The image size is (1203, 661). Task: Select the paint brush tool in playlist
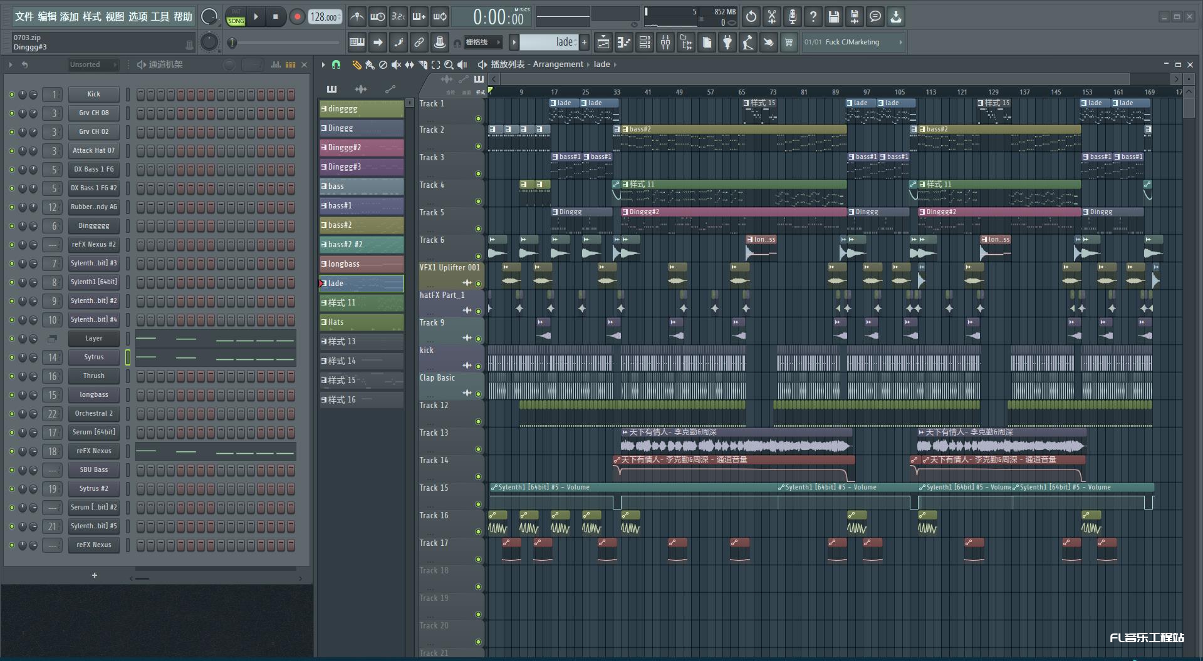(x=370, y=64)
